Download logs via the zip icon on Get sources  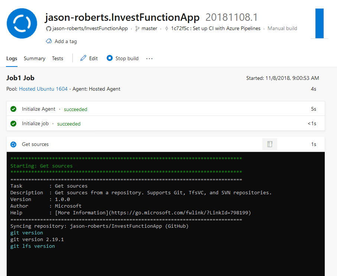click(x=269, y=144)
